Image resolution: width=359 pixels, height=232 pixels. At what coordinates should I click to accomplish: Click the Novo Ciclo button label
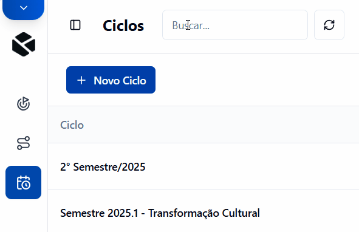(120, 81)
